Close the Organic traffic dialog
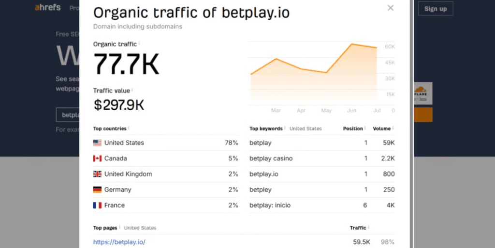This screenshot has height=248, width=495. 391,8
